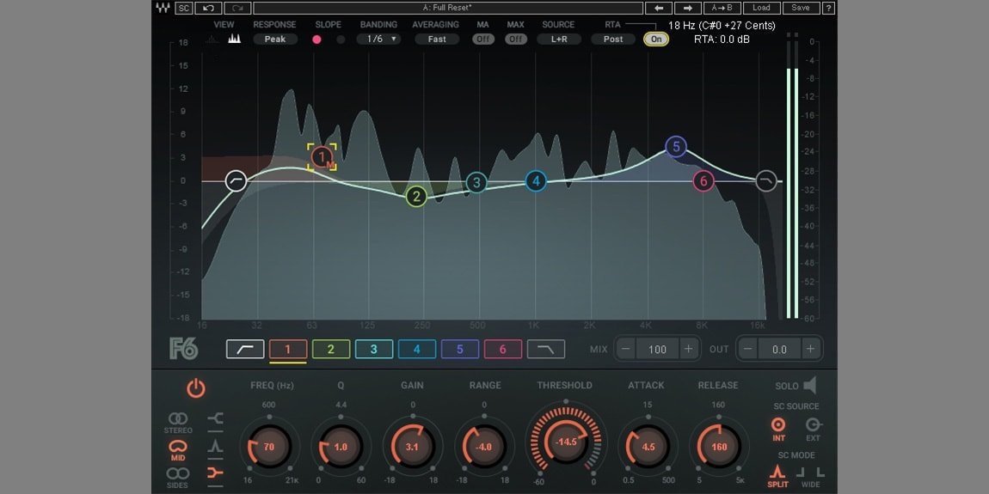This screenshot has width=989, height=494.
Task: Select the pink Slope option
Action: 316,39
